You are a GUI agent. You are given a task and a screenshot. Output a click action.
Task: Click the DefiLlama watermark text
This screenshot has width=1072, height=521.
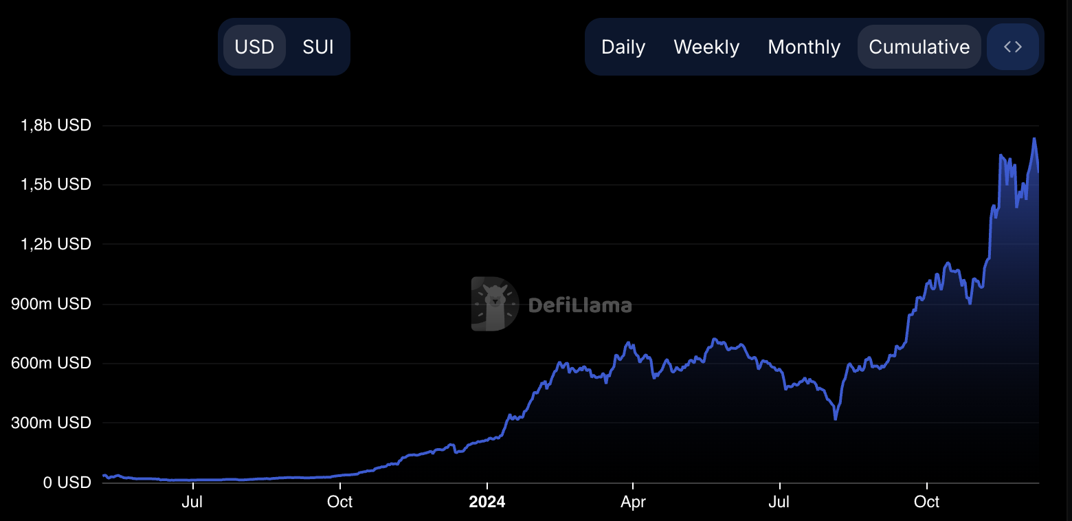point(580,304)
